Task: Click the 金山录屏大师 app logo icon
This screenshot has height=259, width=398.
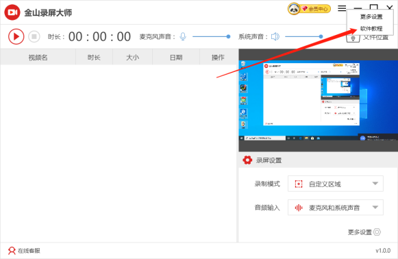Action: [x=12, y=12]
